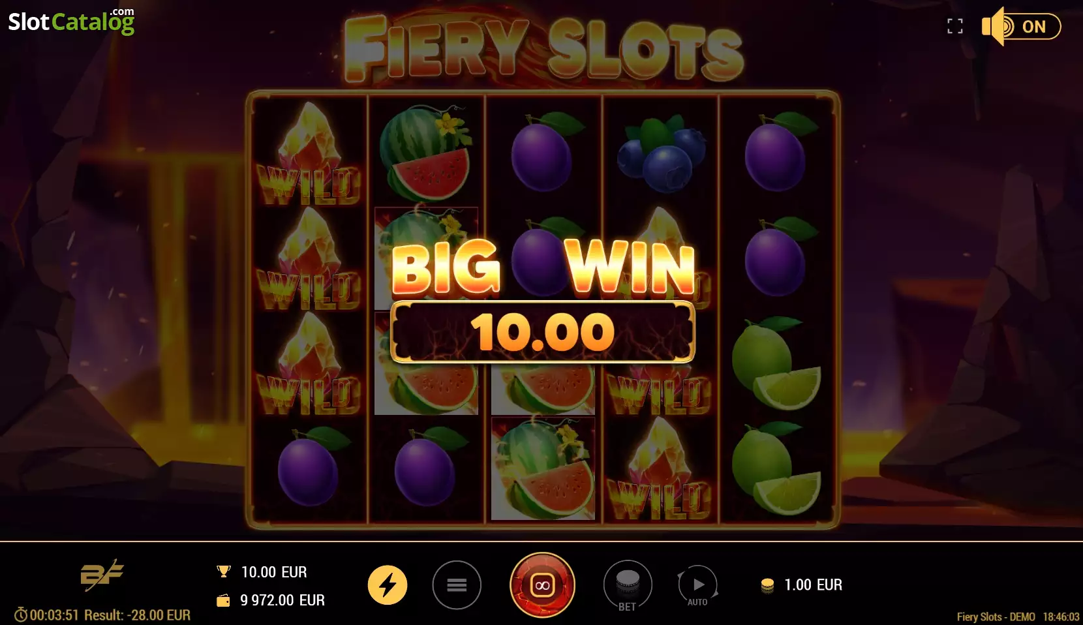This screenshot has height=625, width=1083.
Task: Click the 1.00 EUR bet coin icon
Action: pos(768,585)
